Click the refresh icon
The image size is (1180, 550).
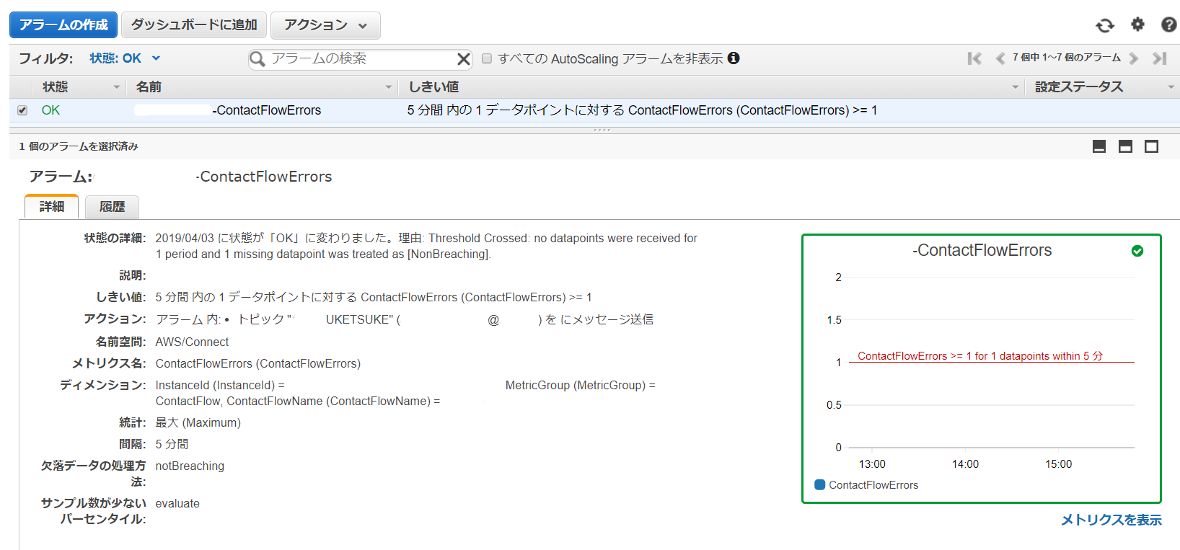coord(1104,25)
